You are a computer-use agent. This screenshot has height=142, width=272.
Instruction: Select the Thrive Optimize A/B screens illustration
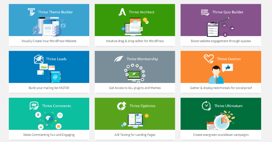(135, 121)
